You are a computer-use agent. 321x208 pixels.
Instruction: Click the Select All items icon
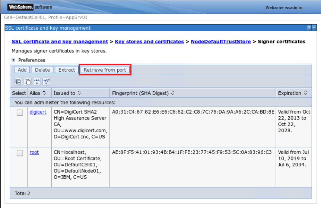tap(18, 82)
